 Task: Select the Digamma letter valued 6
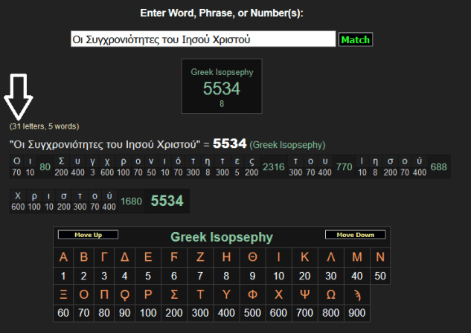coord(174,258)
